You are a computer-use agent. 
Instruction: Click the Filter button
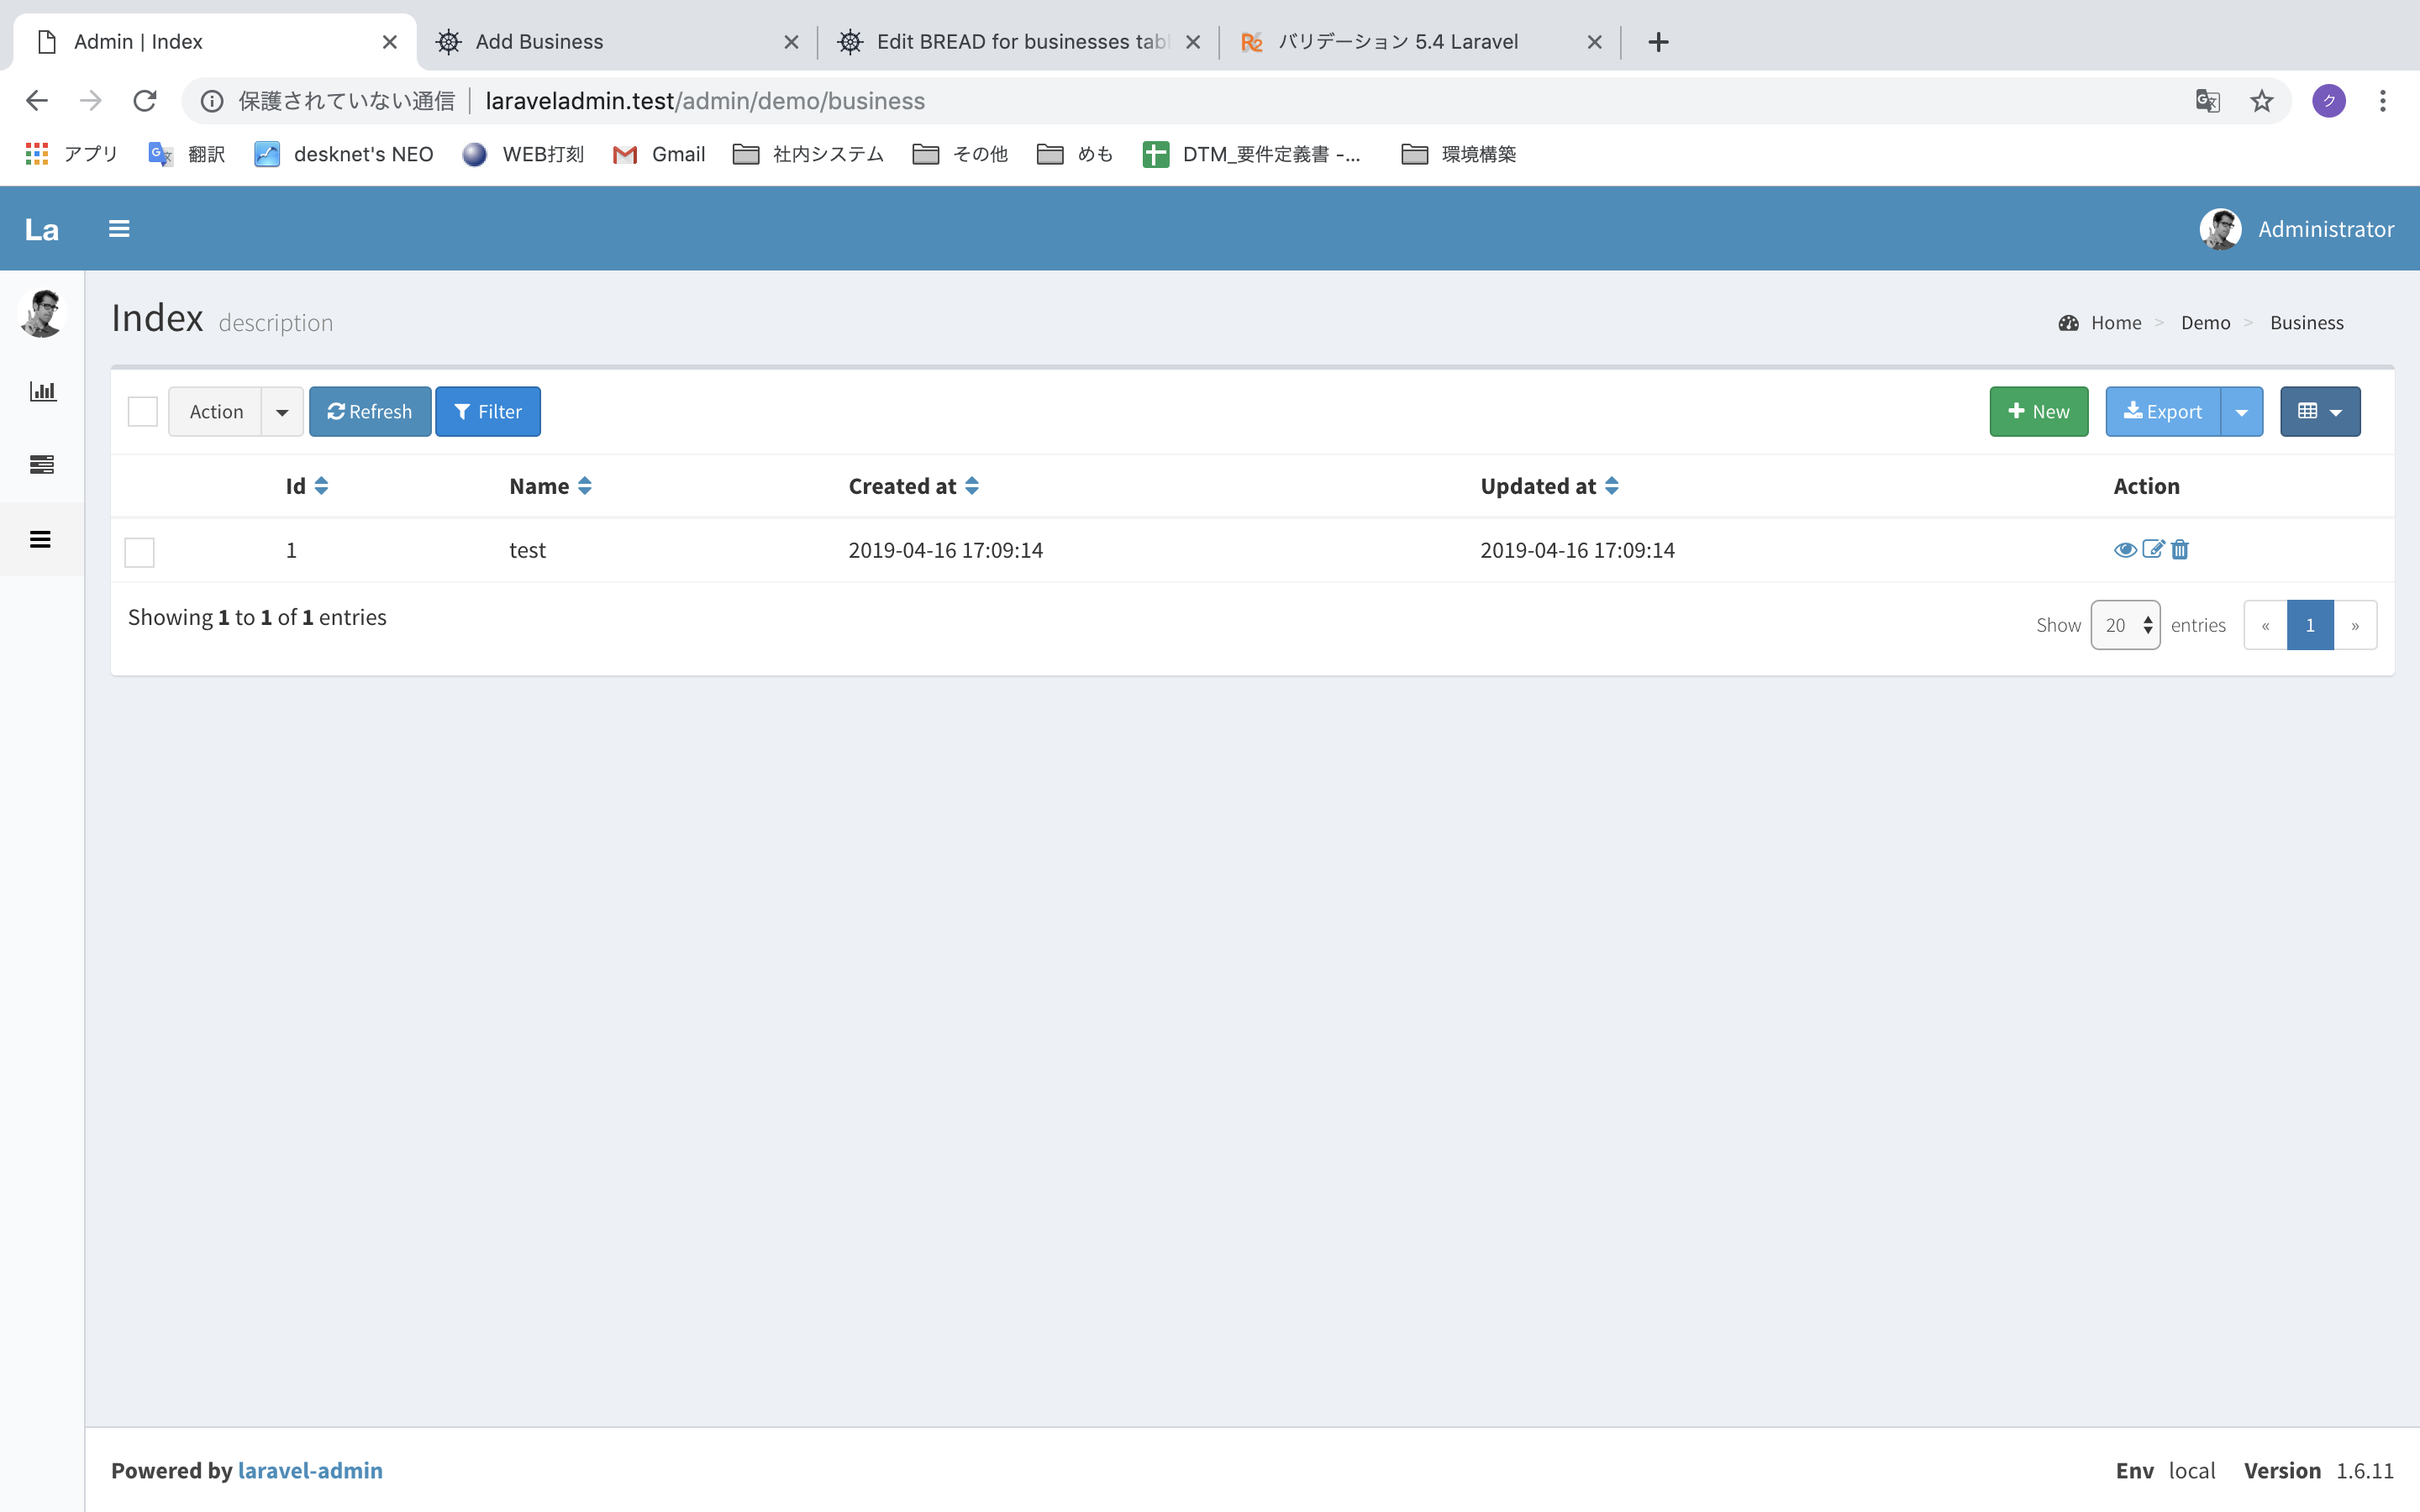(488, 412)
